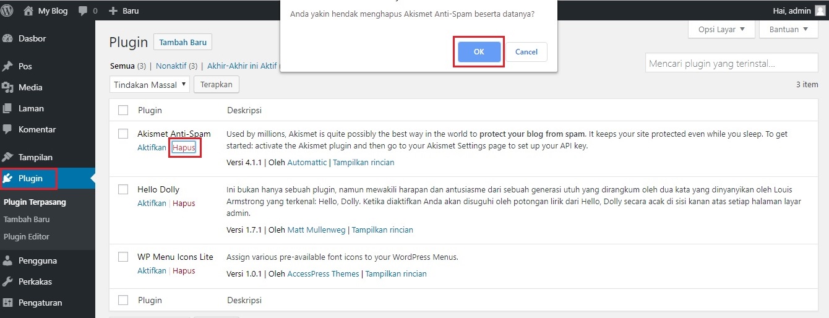Check the Hello Dolly plugin checkbox
The image size is (829, 318).
123,189
